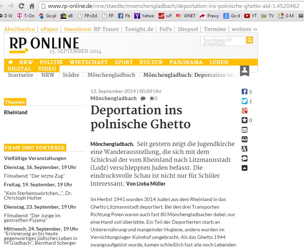Share article via the Facebook icon
Image resolution: width=304 pixels, height=249 pixels.
(245, 92)
